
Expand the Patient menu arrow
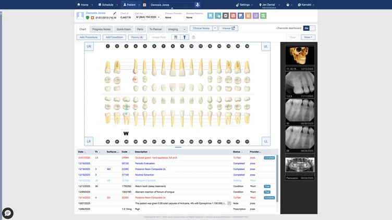point(139,5)
